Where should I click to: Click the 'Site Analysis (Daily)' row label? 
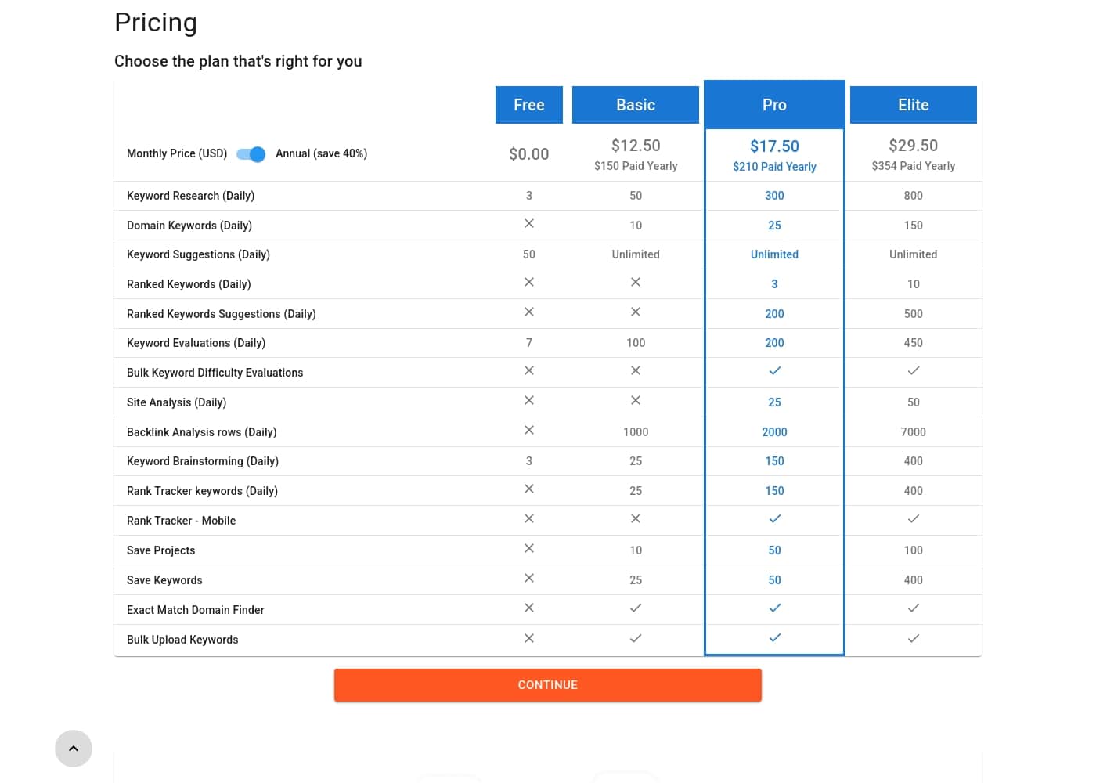coord(177,402)
